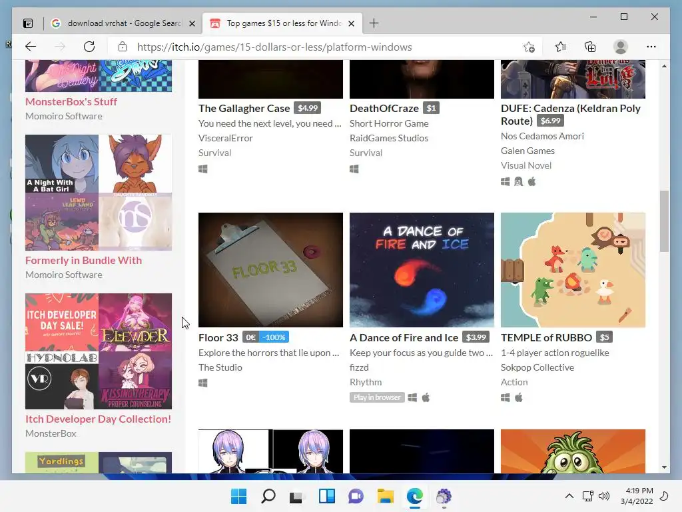Add this page to favorites
Screen dimensions: 682x512
(529, 47)
